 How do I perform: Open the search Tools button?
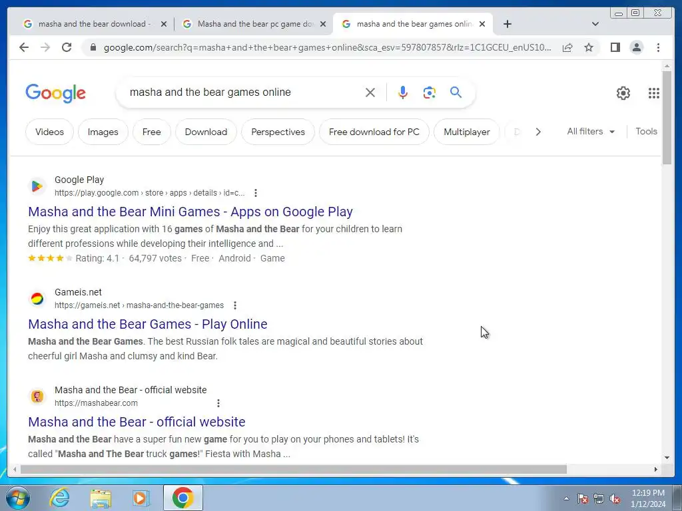(x=646, y=131)
